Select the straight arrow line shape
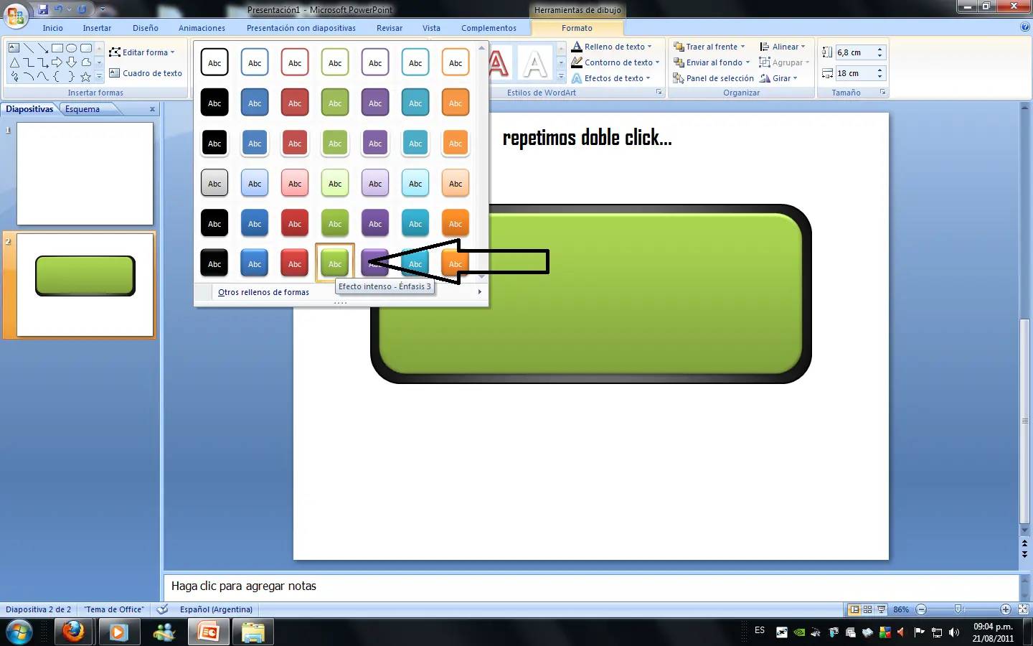 click(x=43, y=48)
